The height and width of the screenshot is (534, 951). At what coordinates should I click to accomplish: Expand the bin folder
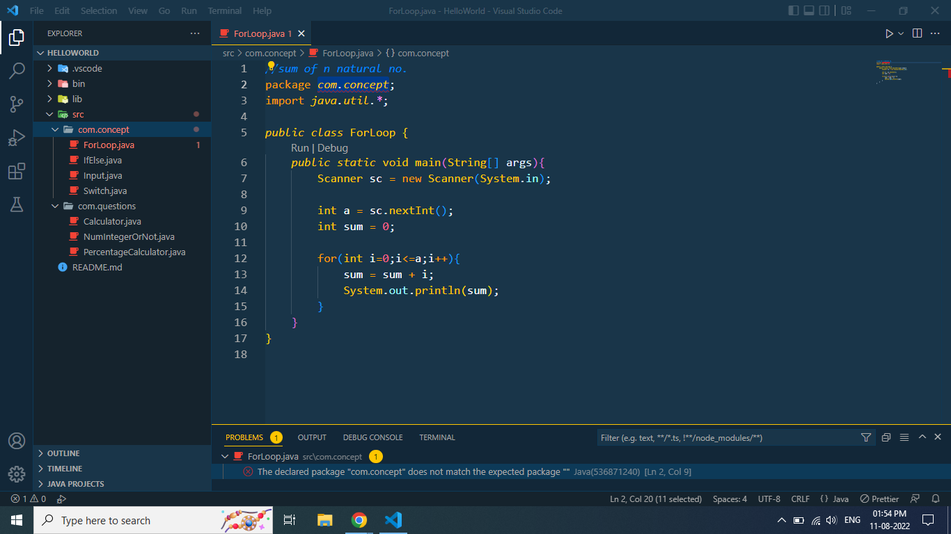coord(123,83)
